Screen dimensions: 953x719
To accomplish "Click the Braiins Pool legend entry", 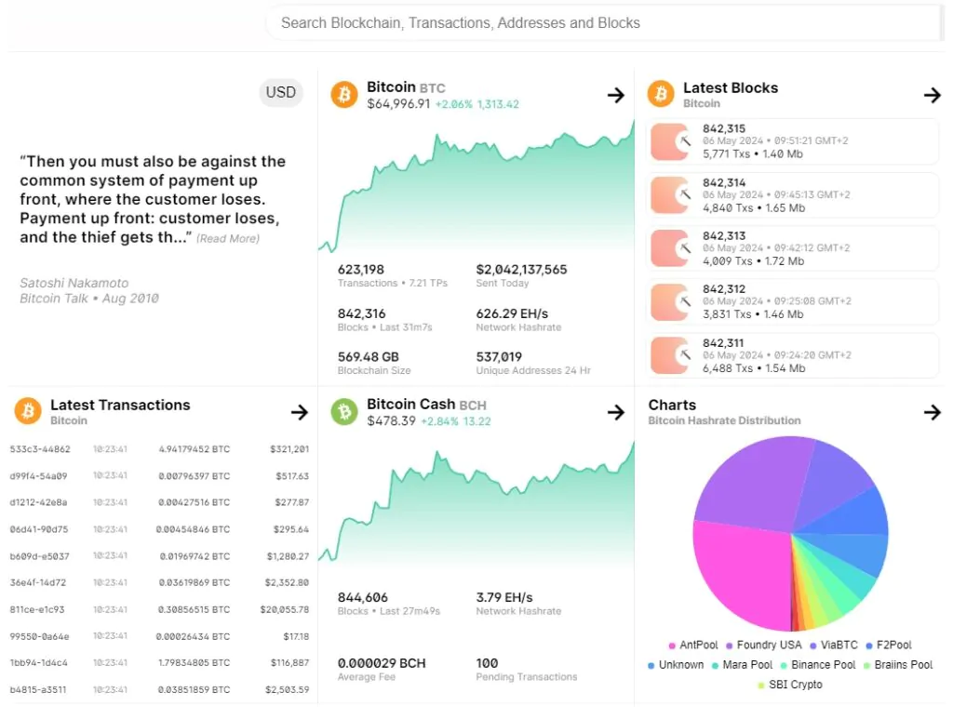I will pos(898,665).
